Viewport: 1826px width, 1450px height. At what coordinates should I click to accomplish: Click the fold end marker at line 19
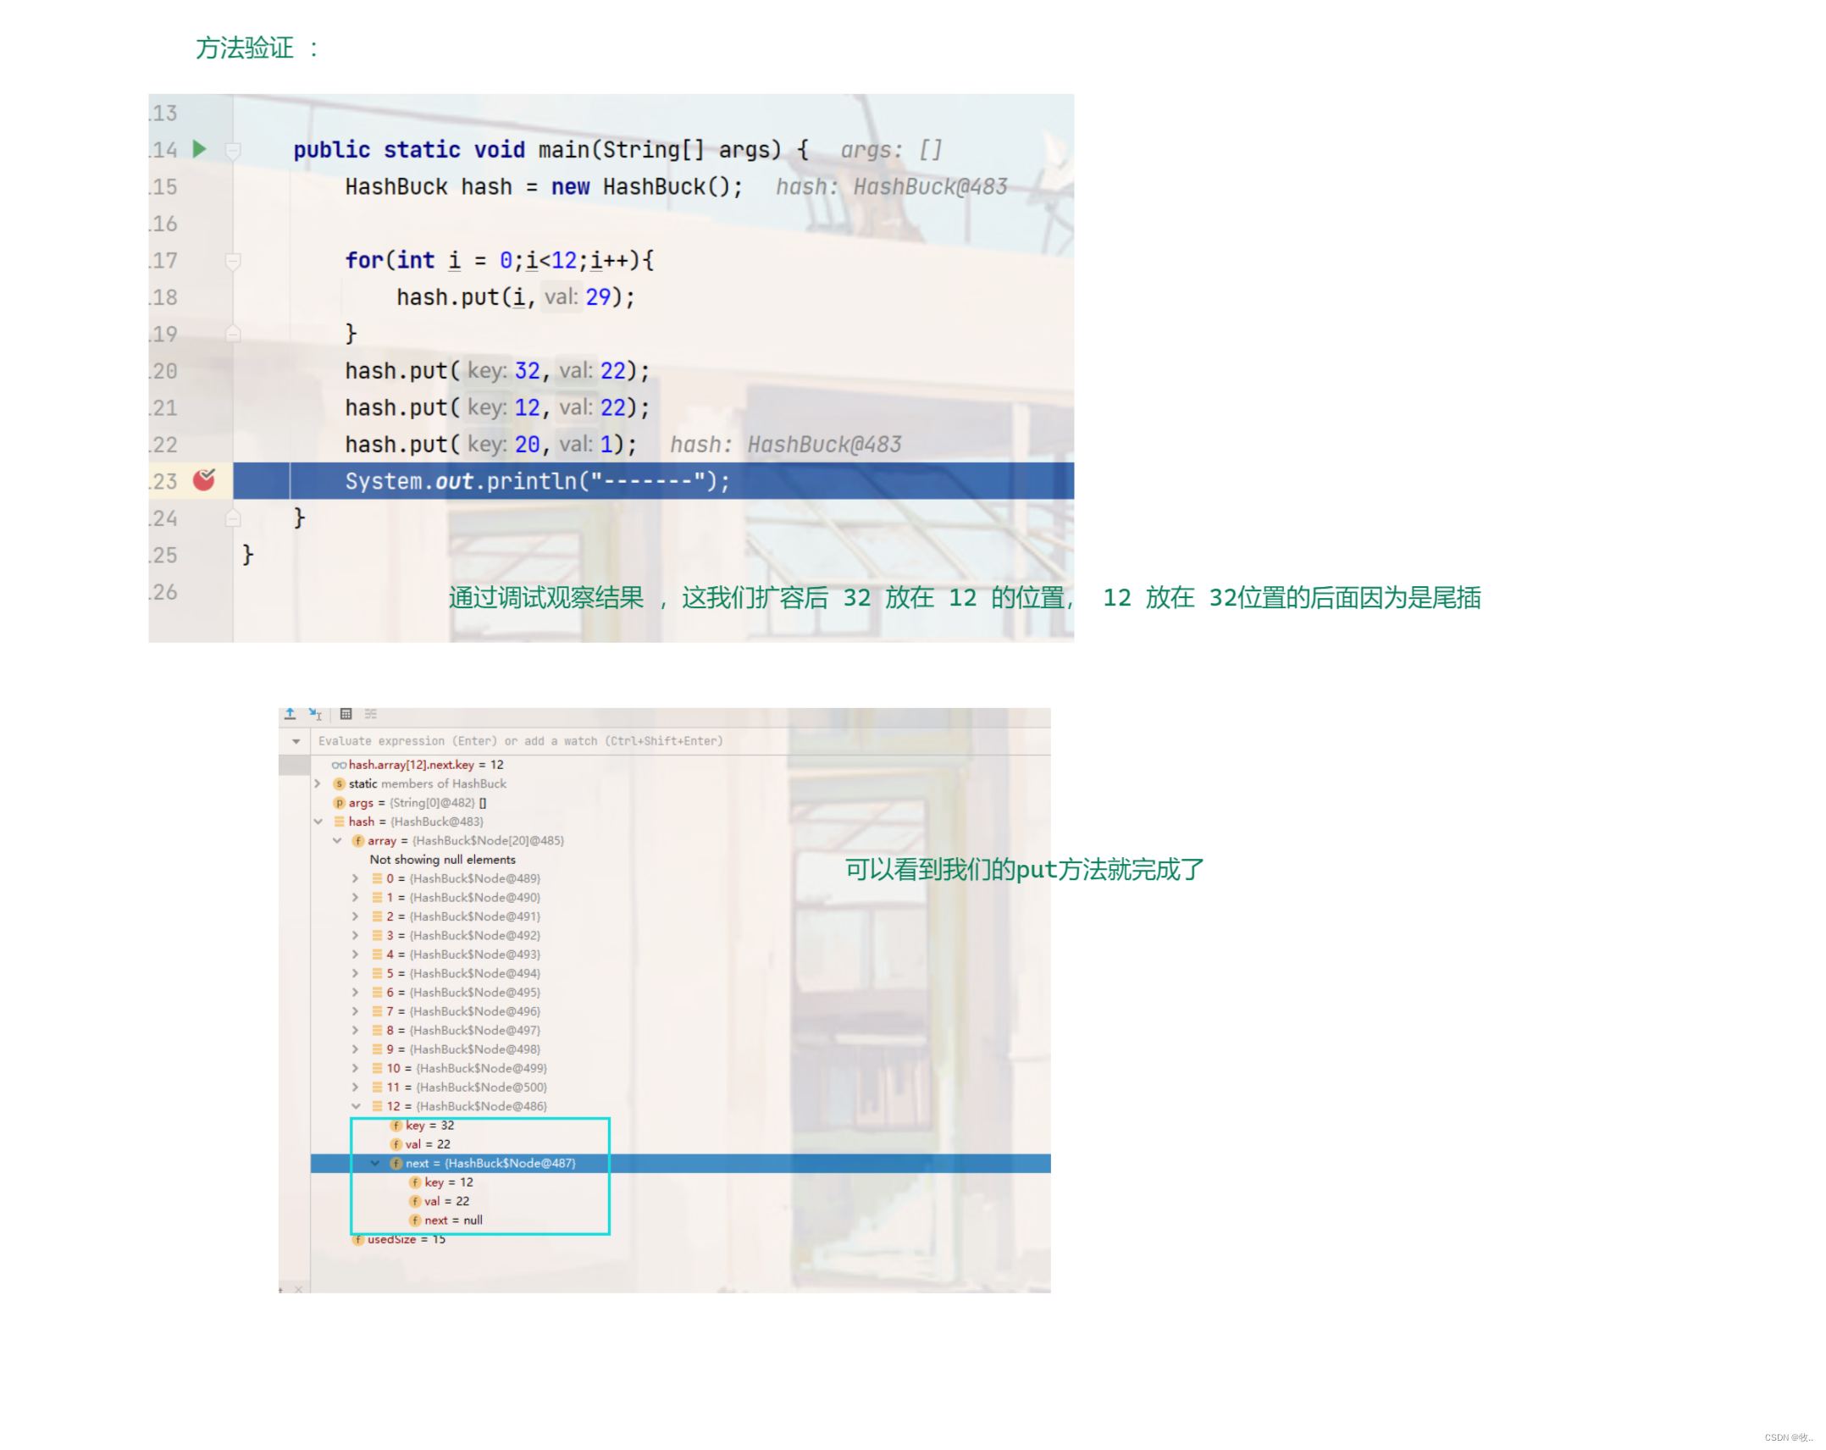[x=233, y=334]
